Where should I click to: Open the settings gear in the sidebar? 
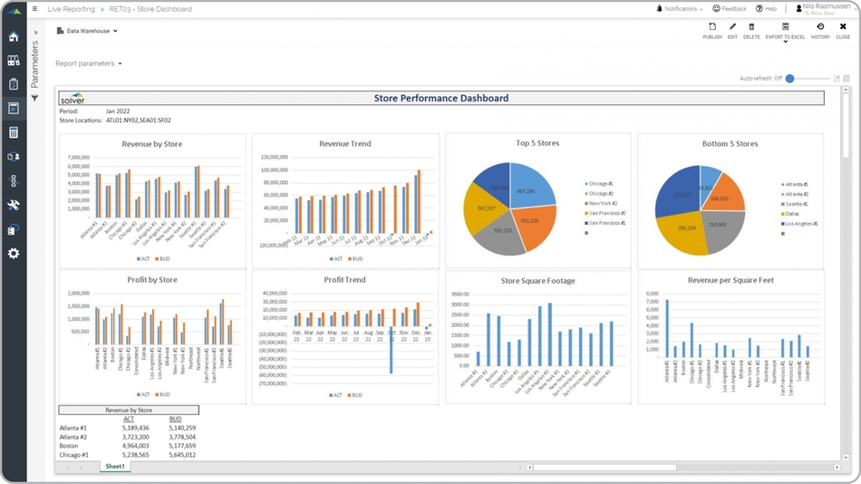point(14,254)
